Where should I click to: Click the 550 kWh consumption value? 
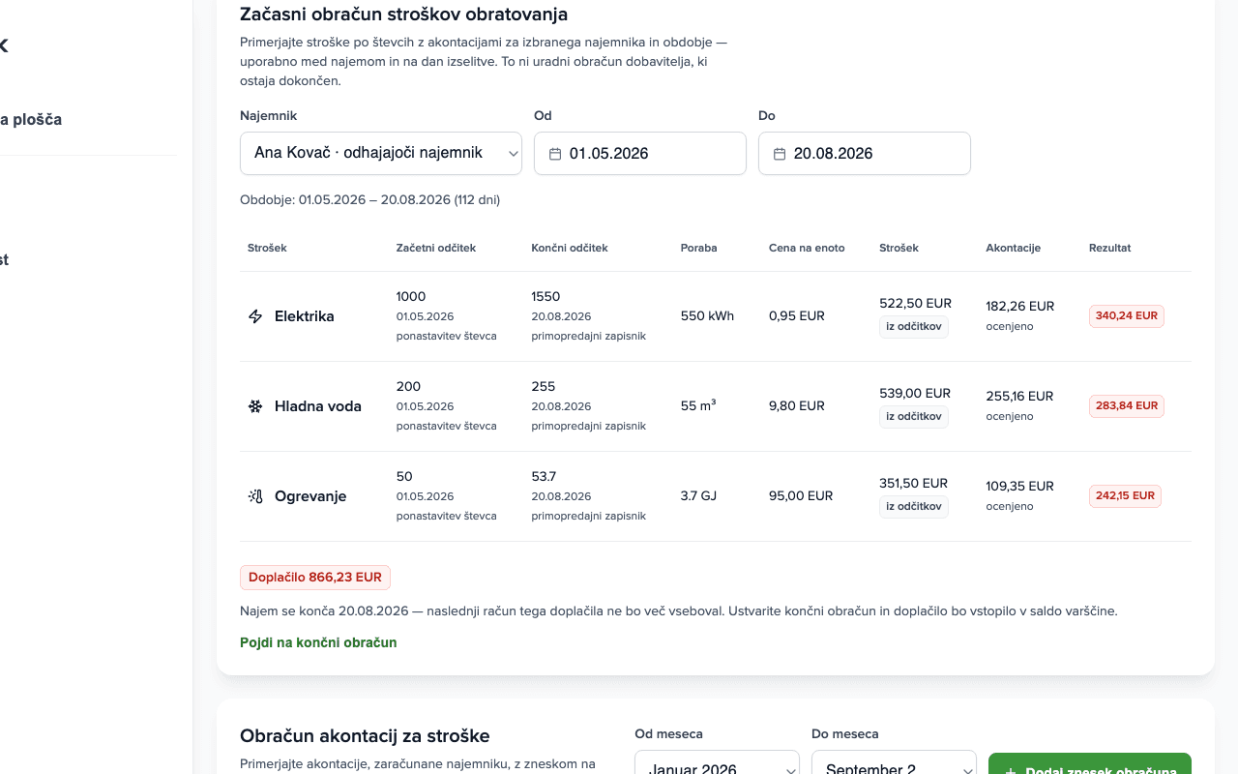coord(707,316)
